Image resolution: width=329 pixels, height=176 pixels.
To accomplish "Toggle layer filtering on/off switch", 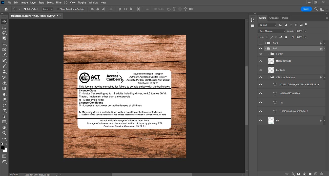I will [x=306, y=25].
